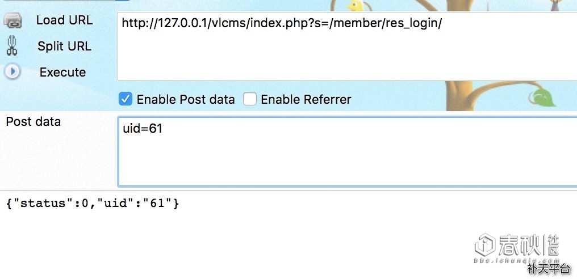577x279 pixels.
Task: Uncheck the Enable Post data checkbox
Action: tap(125, 99)
